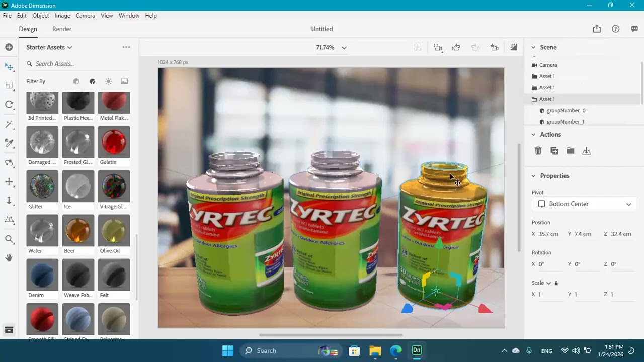
Task: Select the Zoom magnifier tool
Action: (x=9, y=239)
